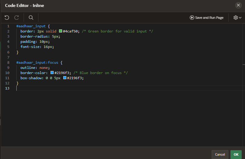
Task: Click line number 8 in gutter
Action: (x=8, y=63)
